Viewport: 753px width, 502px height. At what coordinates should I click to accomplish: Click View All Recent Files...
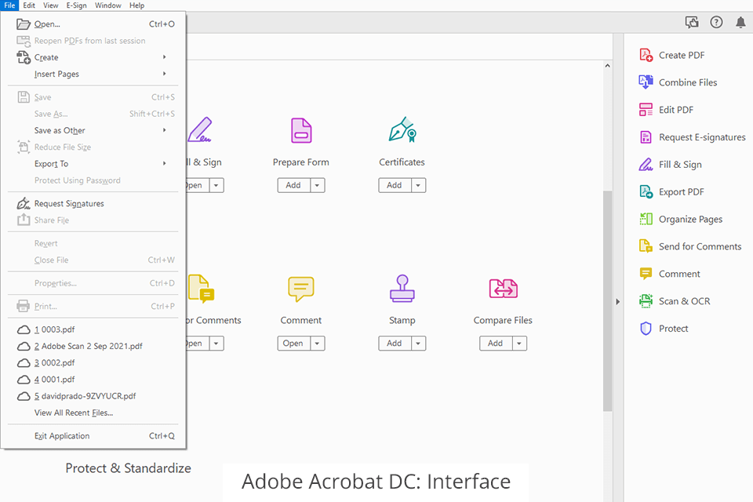(74, 413)
